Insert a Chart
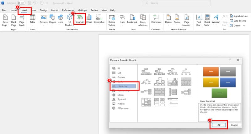251x134 pixels. click(x=89, y=19)
